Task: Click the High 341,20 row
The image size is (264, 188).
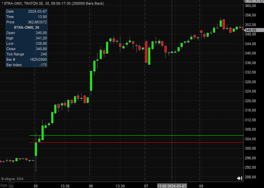Action: pos(26,38)
